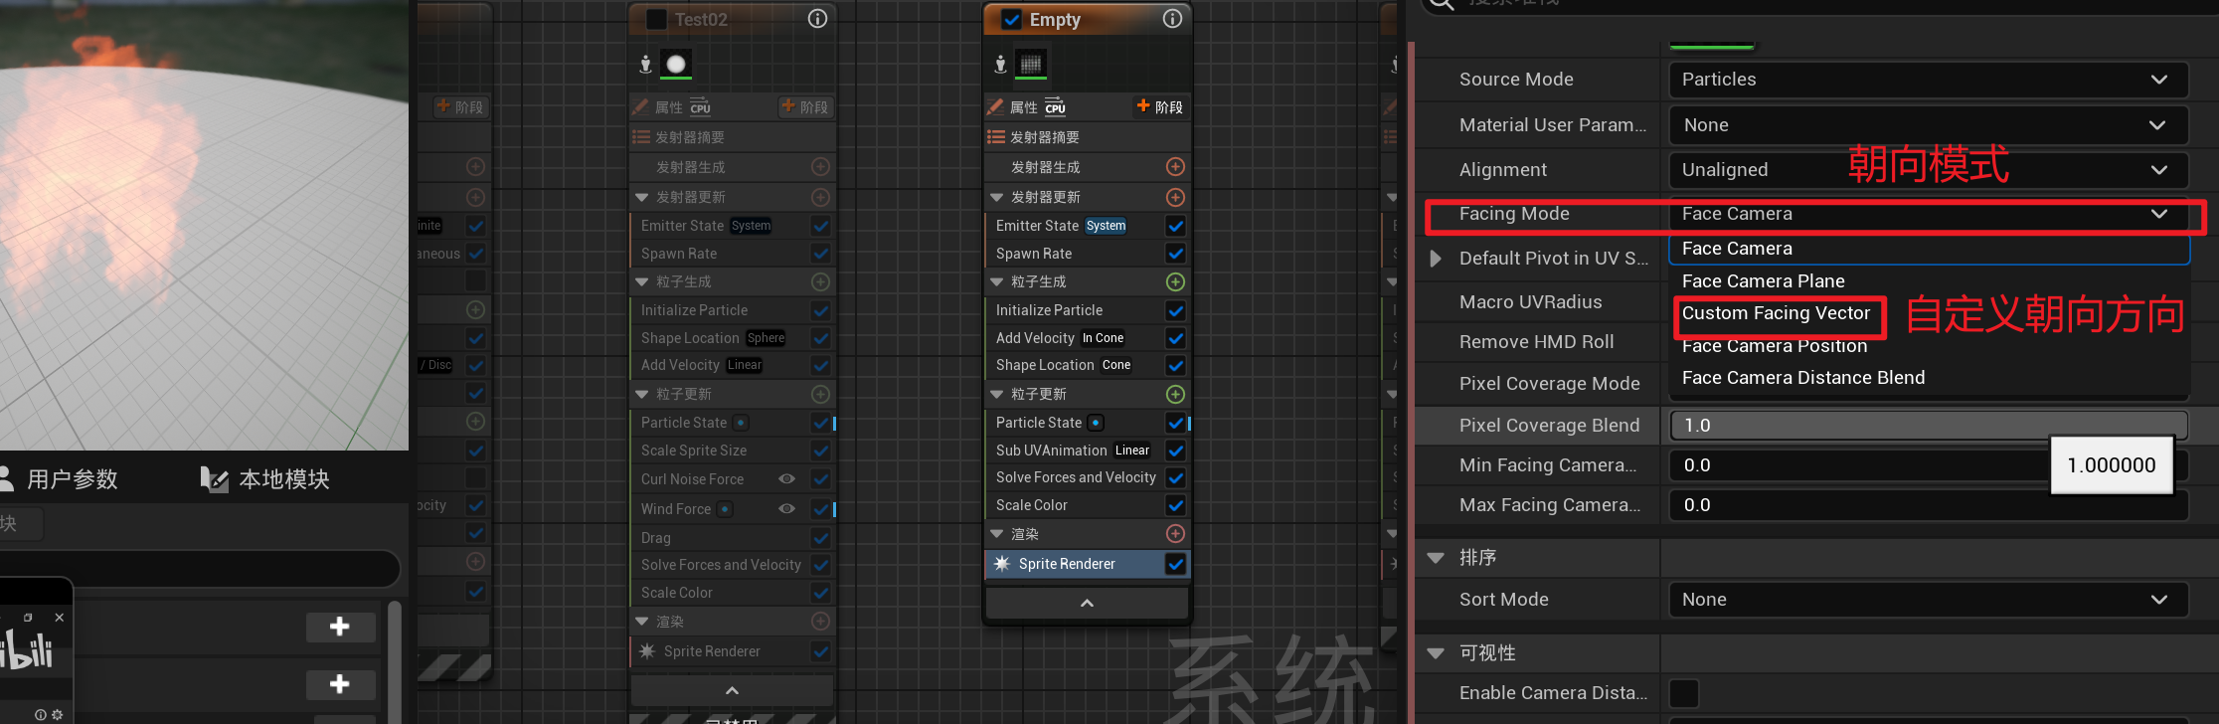Click Test02 emitter simulation stance icon
The image size is (2219, 724).
coord(645,65)
